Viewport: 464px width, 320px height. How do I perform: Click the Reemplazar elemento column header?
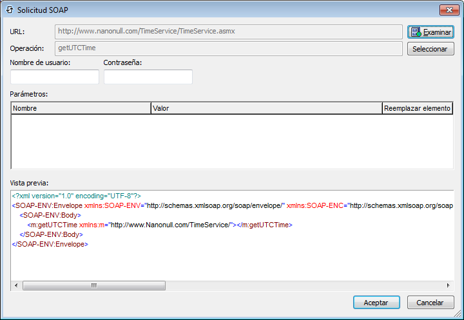click(x=417, y=108)
